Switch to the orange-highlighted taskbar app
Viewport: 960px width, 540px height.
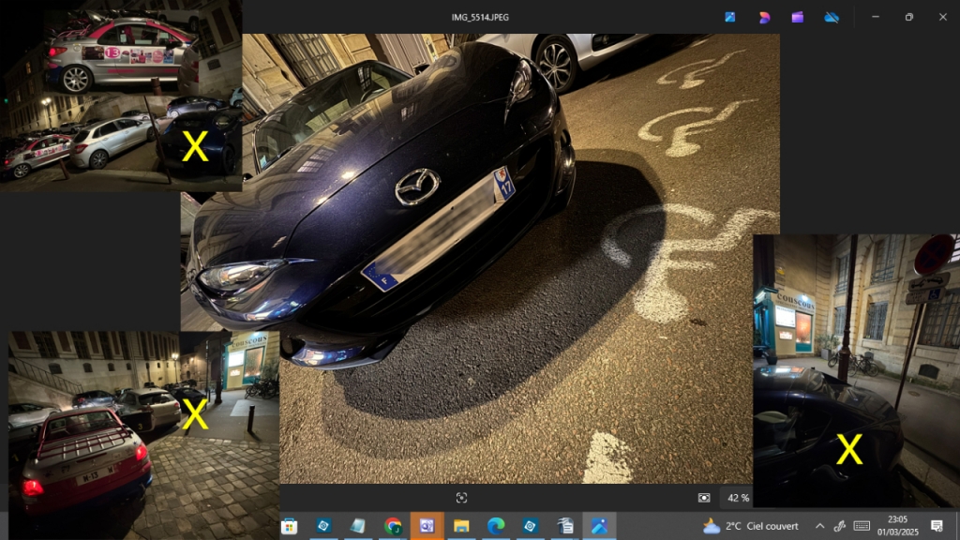click(x=427, y=526)
